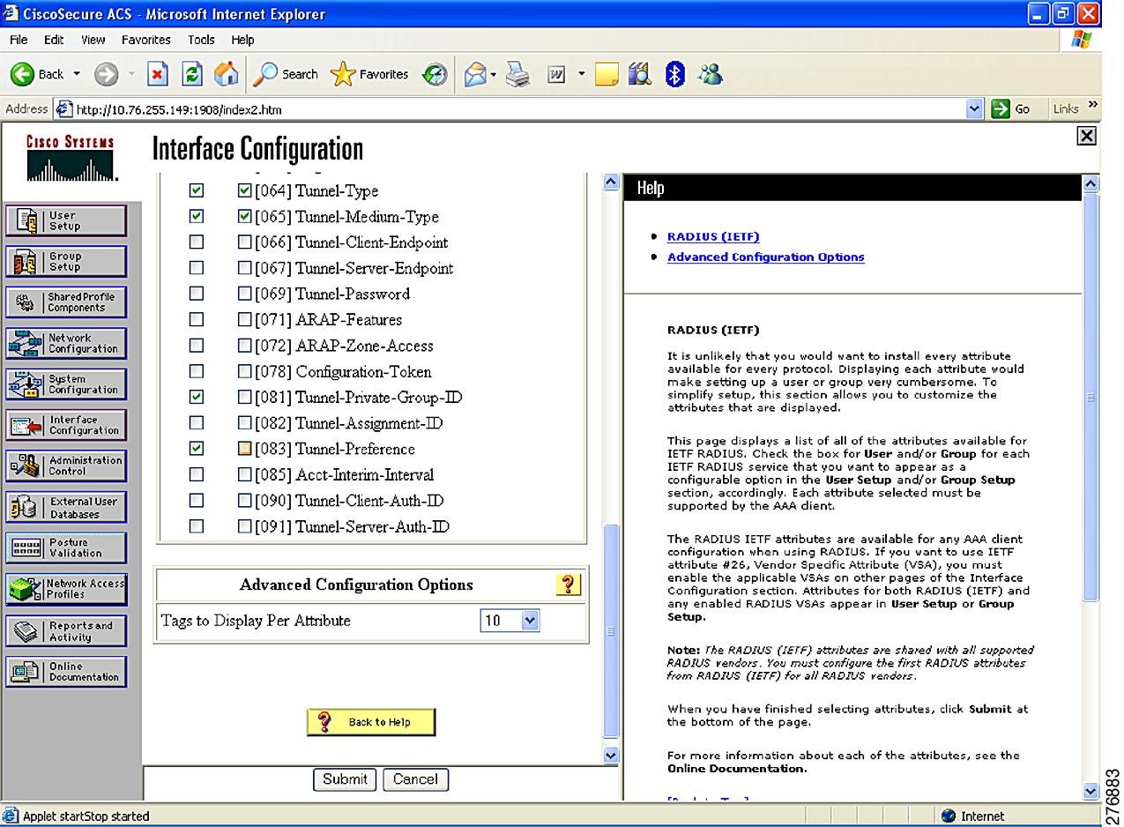Close the Interface Configuration frame with the X
Screen dimensions: 1124x827
point(1087,136)
